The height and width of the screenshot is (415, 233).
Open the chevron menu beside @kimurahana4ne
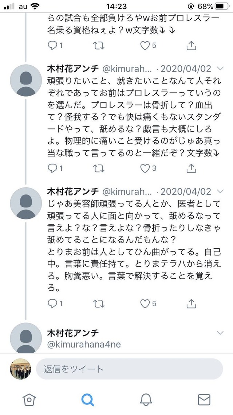click(220, 333)
